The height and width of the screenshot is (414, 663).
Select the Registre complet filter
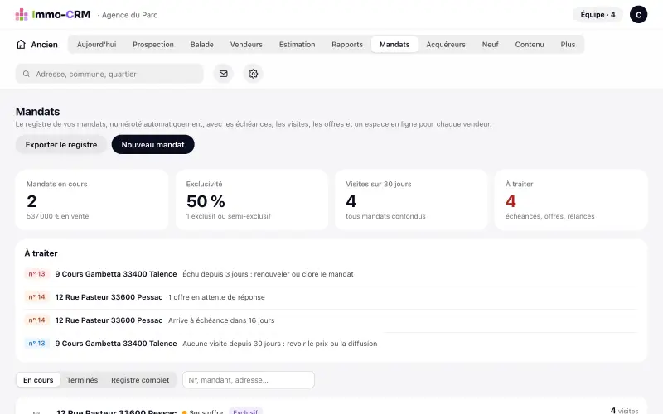140,380
